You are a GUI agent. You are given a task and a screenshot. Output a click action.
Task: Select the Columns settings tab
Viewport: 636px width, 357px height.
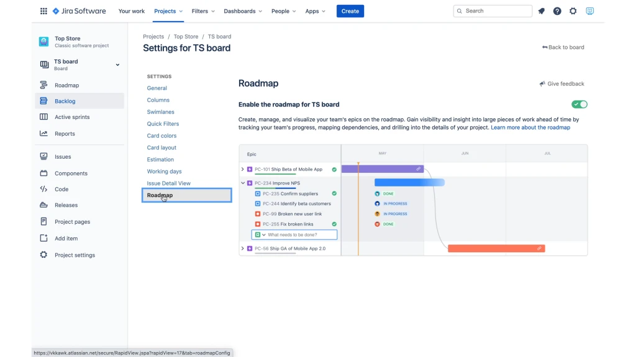pos(158,100)
